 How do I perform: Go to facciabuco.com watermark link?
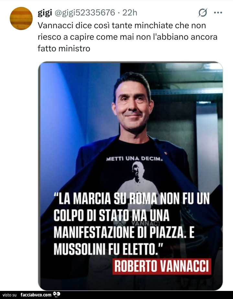click(36, 295)
